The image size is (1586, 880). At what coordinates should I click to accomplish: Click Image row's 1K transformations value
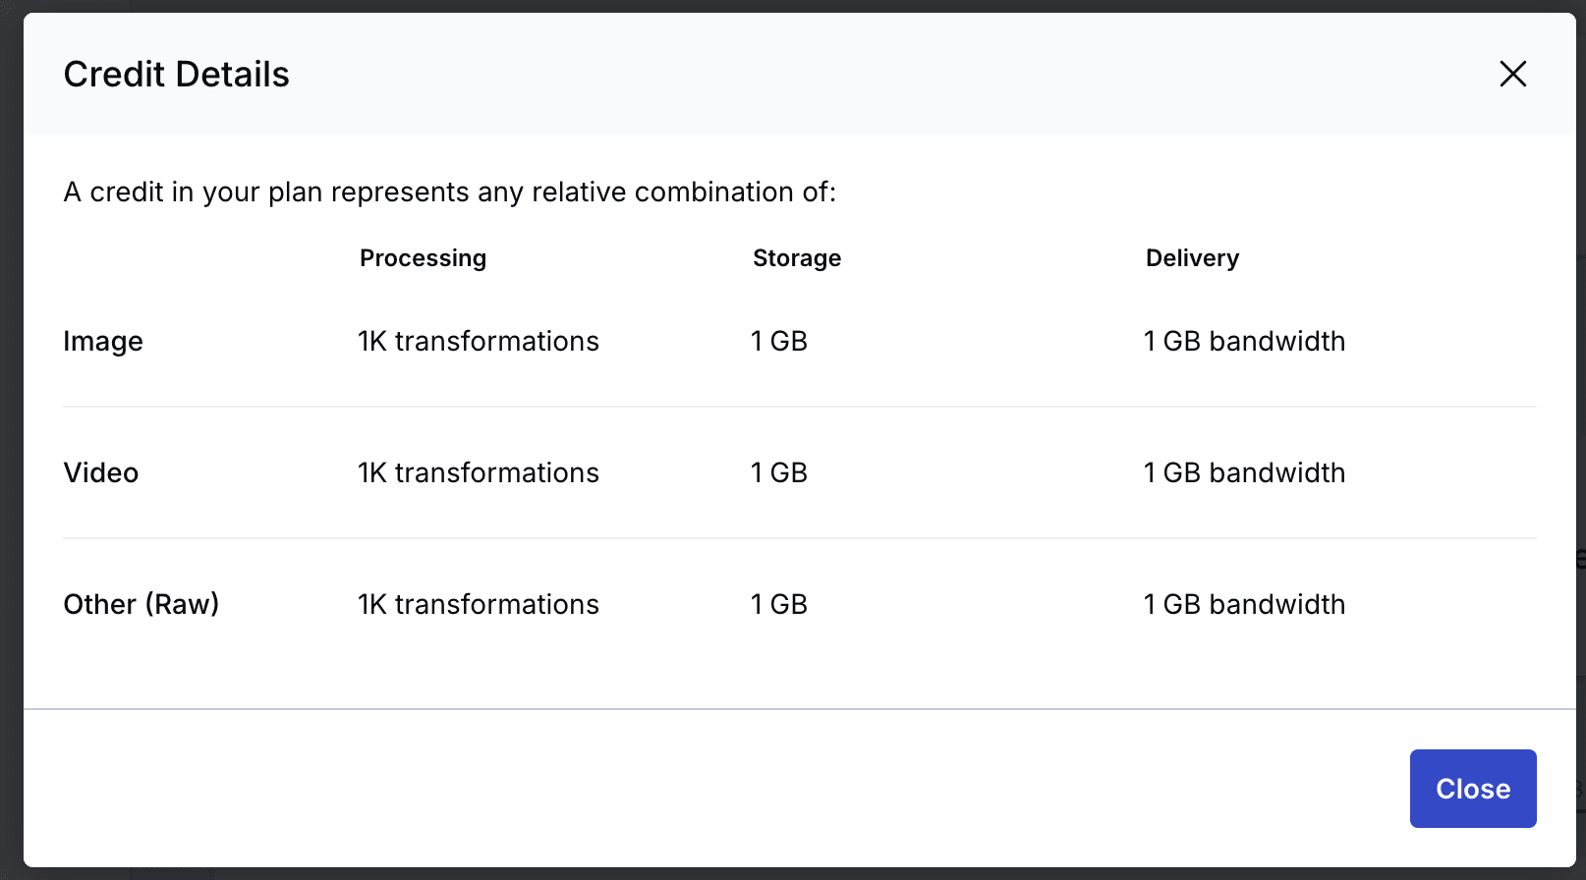point(479,341)
